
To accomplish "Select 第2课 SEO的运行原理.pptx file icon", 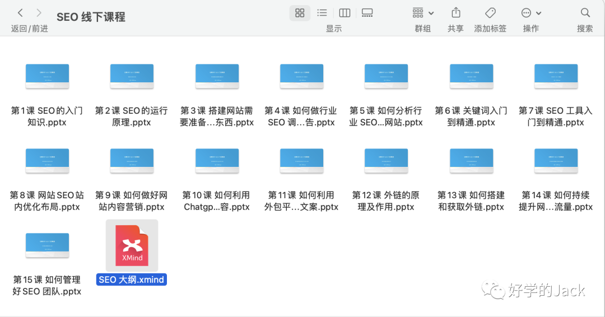I will click(x=132, y=76).
